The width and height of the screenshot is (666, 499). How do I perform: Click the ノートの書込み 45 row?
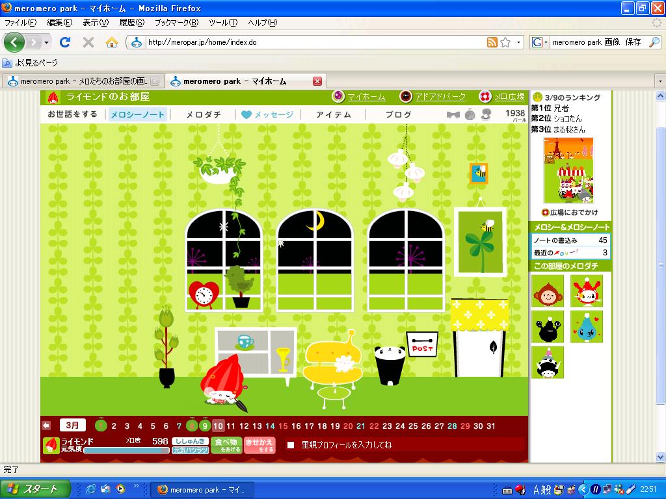coord(570,240)
